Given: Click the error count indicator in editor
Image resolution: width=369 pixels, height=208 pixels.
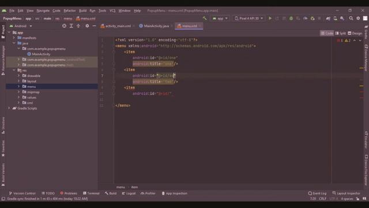Looking at the screenshot, I should click(340, 40).
